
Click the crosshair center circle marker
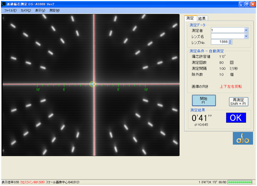tap(92, 84)
